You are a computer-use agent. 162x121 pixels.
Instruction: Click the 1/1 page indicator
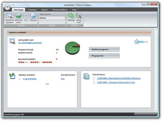47,84
